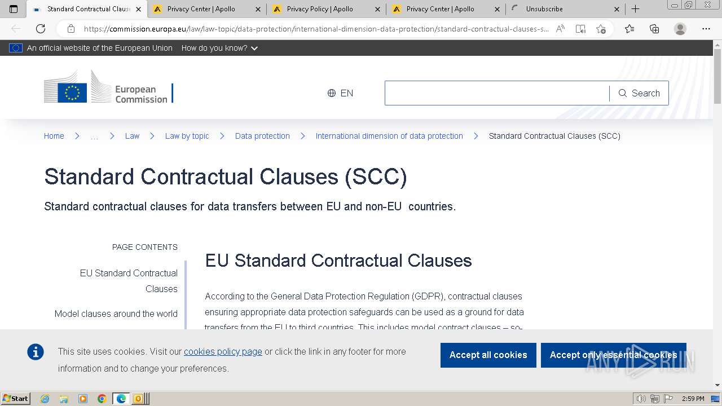Screen dimensions: 722x406
Task: Open Law by topic breadcrumb link
Action: [187, 136]
